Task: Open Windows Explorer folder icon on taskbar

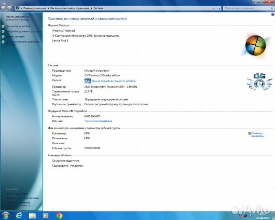Action: (33, 216)
